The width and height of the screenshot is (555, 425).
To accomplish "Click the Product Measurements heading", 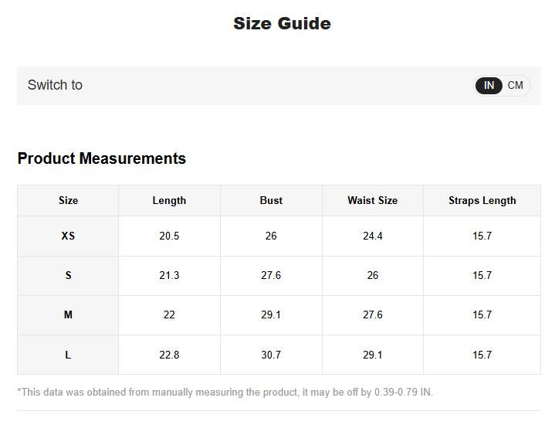I will click(102, 158).
